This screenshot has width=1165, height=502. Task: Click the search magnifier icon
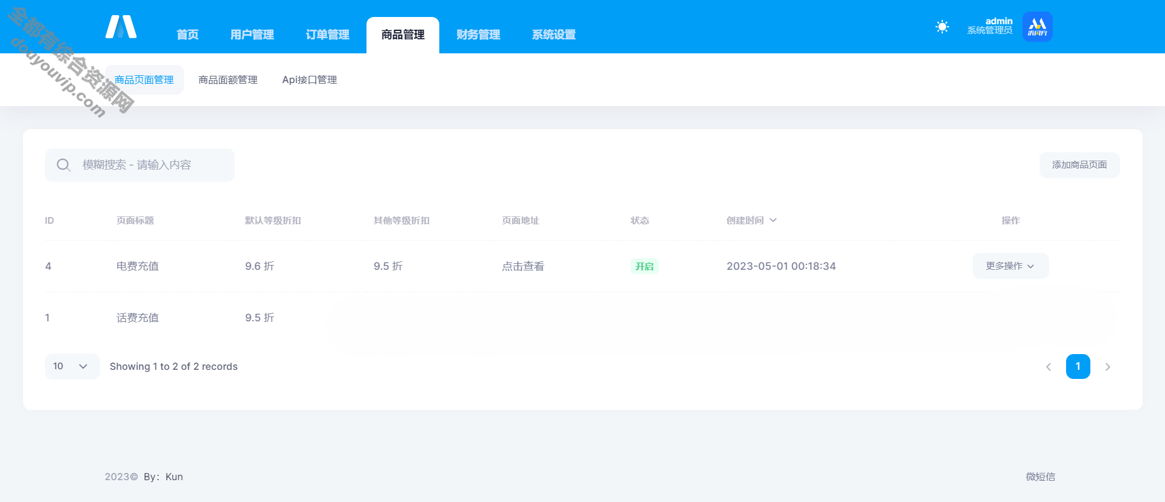click(x=64, y=165)
